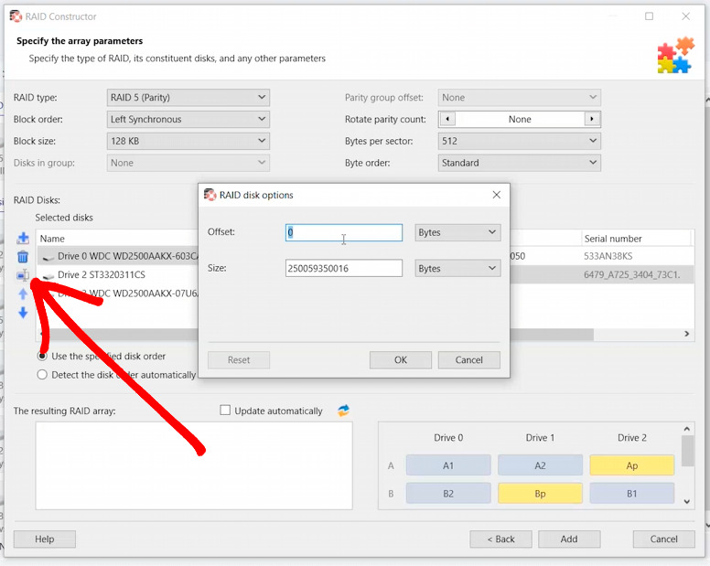Viewport: 710px width, 566px height.
Task: Refresh resulting RAID array icon
Action: click(344, 411)
